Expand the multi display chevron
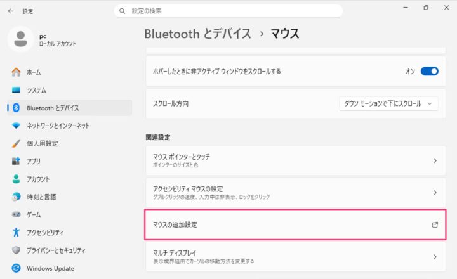This screenshot has height=279, width=457. 435,257
